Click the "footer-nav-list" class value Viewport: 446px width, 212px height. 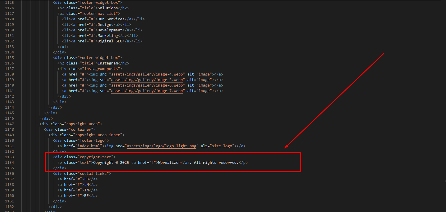click(99, 14)
